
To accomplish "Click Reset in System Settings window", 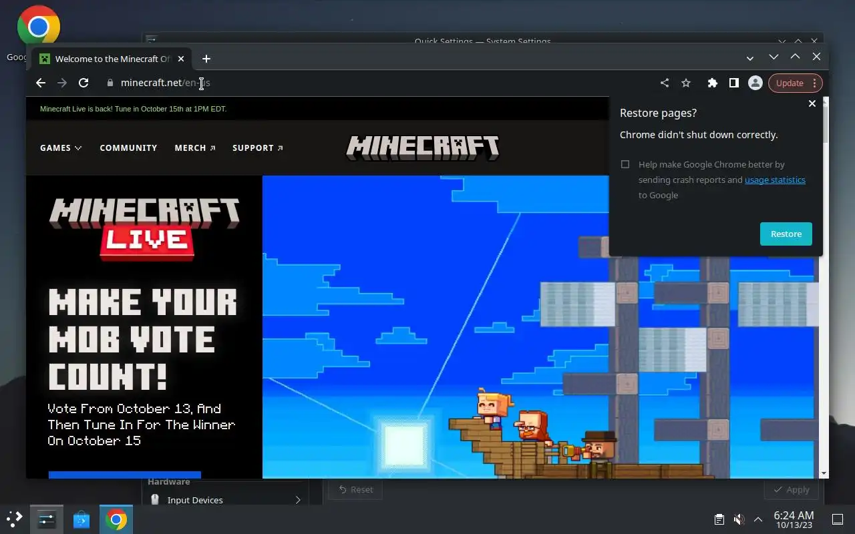I will pyautogui.click(x=355, y=489).
